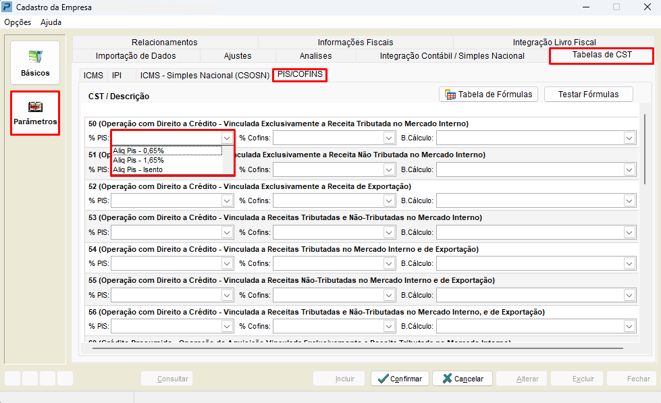Expand % Cofins dropdown for CST 51

pos(389,169)
